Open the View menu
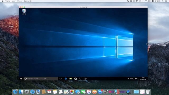Screen dimensions: 169x95 [13, 1]
